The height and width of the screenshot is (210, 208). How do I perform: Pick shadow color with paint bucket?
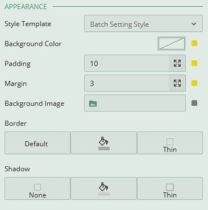(103, 188)
